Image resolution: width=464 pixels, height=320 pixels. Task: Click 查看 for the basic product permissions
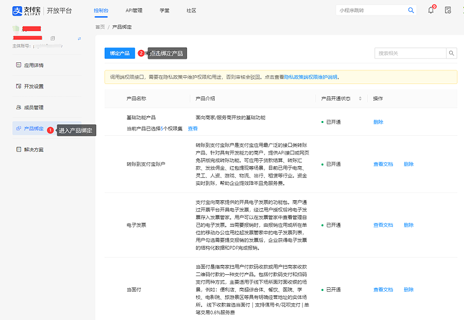coord(193,128)
